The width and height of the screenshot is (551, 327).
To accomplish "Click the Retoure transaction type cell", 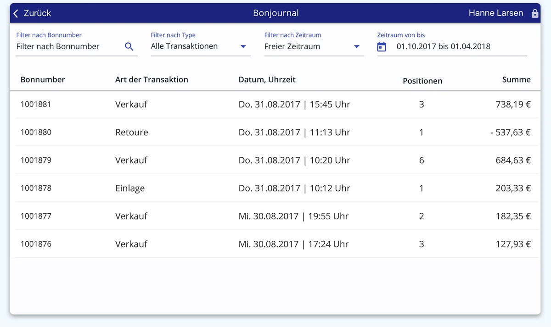I will pos(132,133).
